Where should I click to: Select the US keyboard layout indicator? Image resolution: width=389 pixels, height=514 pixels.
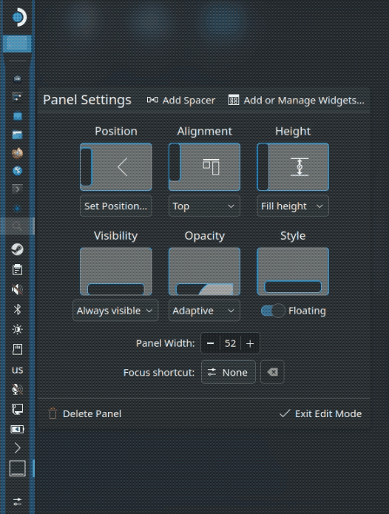tap(17, 370)
